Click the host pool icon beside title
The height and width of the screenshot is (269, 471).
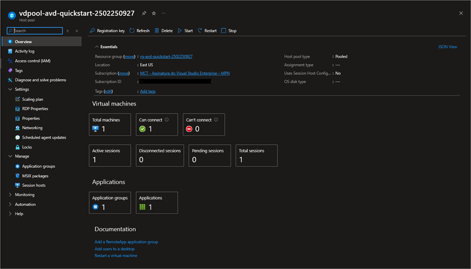pos(12,15)
